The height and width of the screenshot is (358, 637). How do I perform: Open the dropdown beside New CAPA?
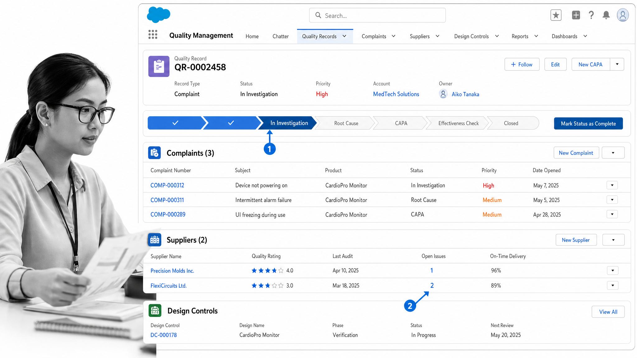[x=617, y=64]
